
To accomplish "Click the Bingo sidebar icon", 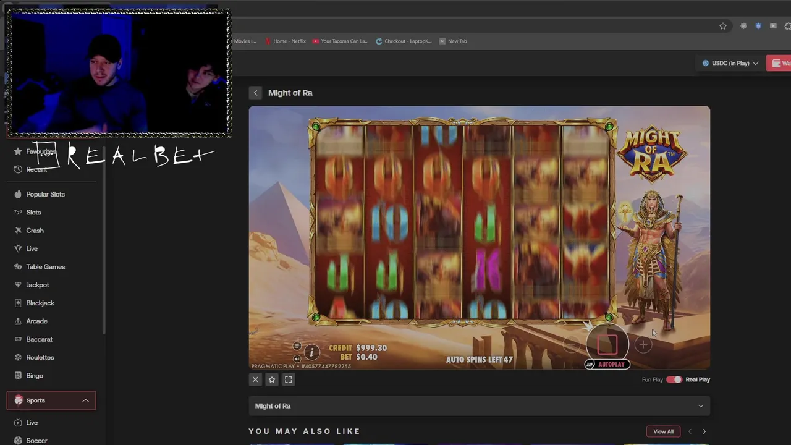I will click(x=18, y=376).
